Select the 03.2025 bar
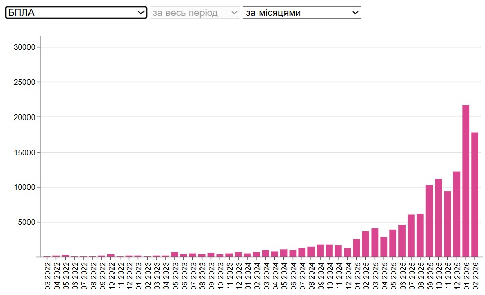485x295 pixels. 375,243
